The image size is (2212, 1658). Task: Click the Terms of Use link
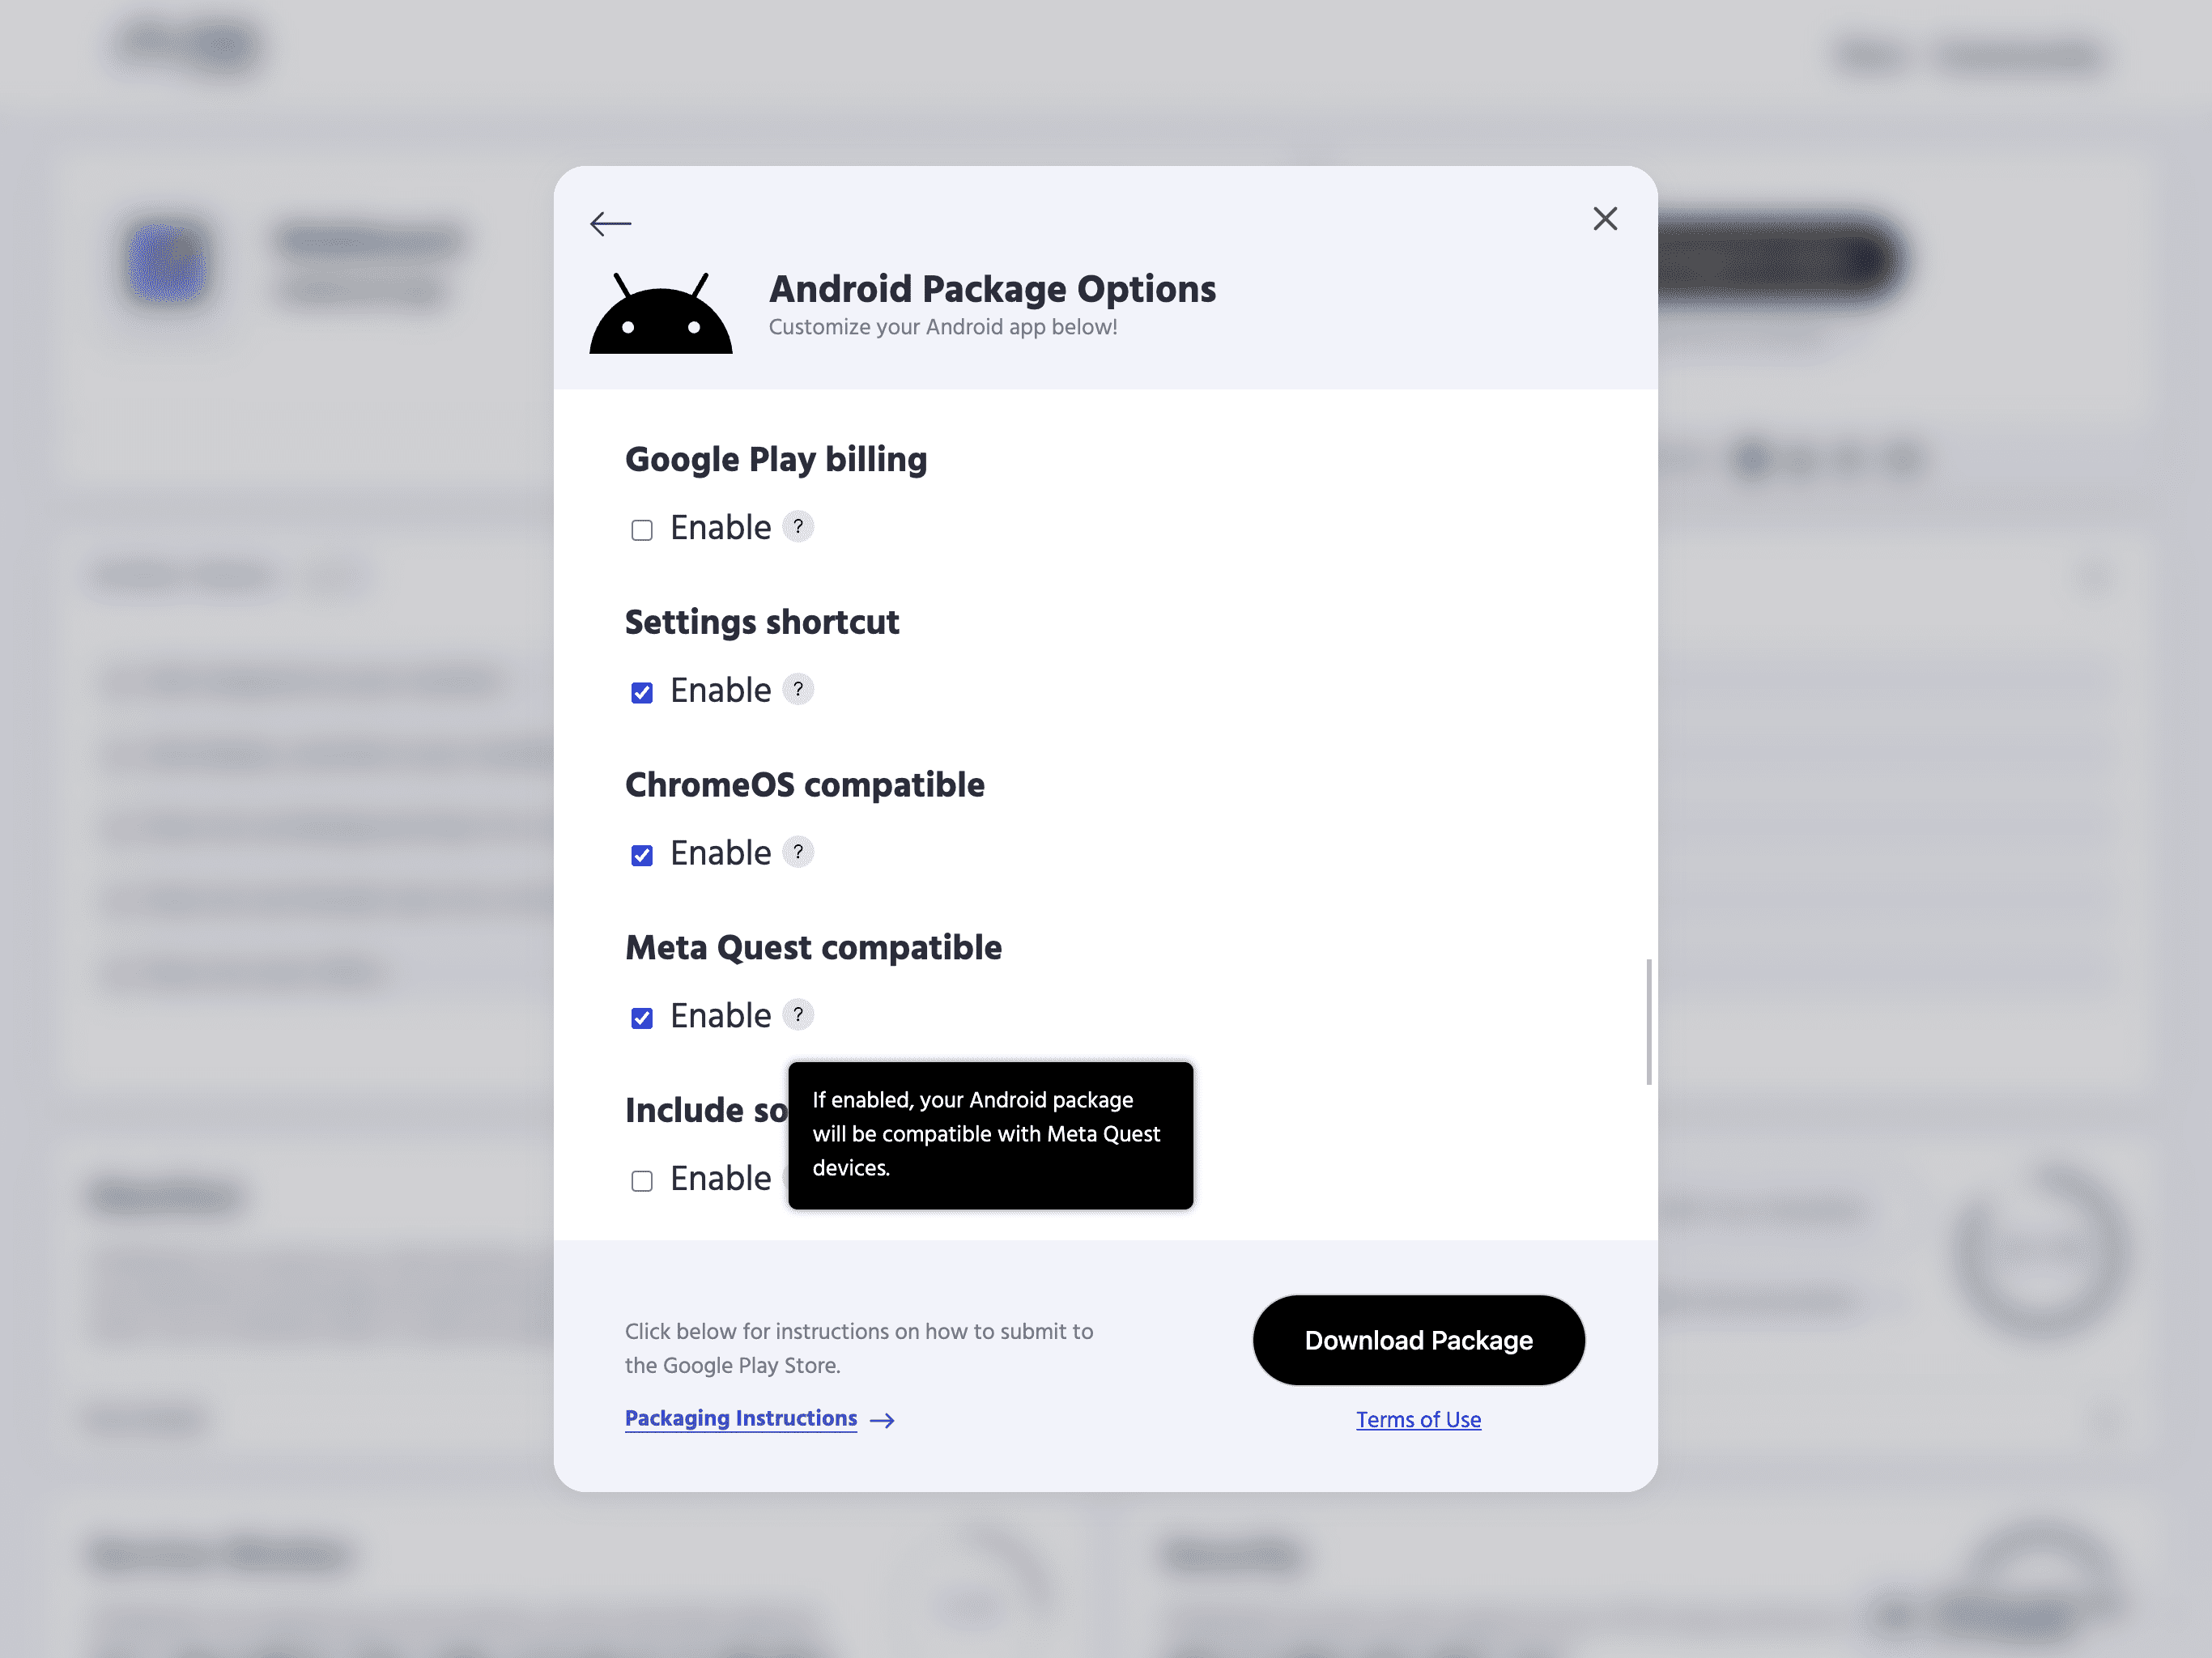click(1418, 1418)
